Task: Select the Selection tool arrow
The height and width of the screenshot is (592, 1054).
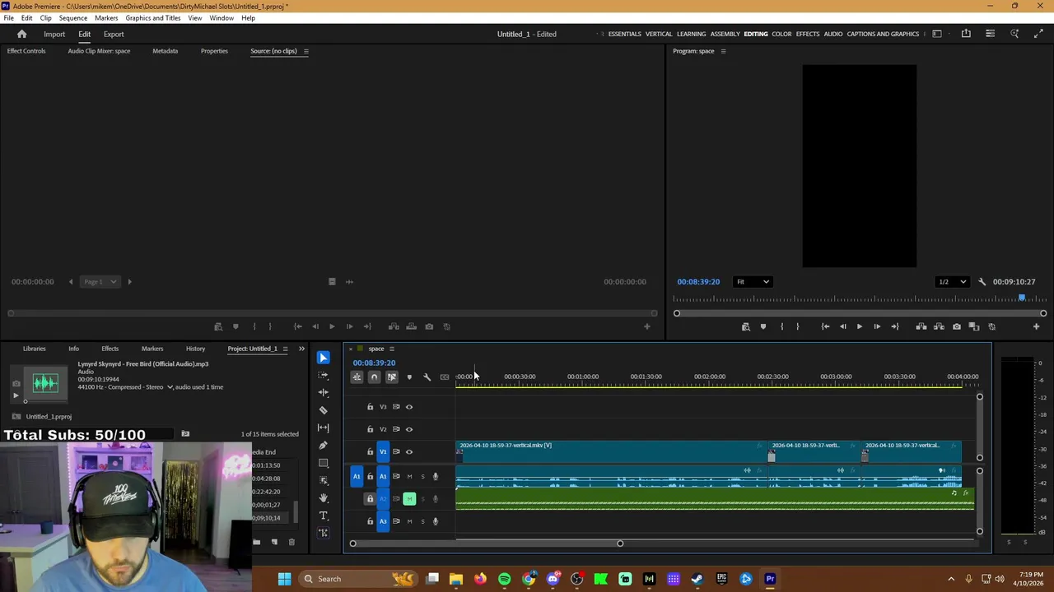Action: click(x=323, y=358)
